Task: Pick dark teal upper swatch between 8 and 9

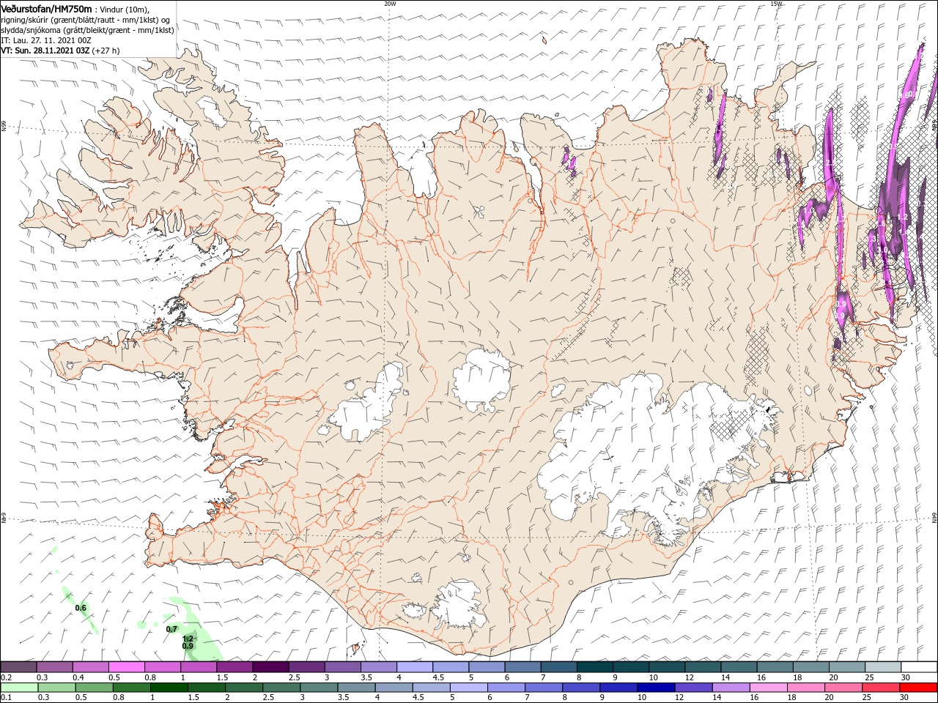Action: coord(595,667)
